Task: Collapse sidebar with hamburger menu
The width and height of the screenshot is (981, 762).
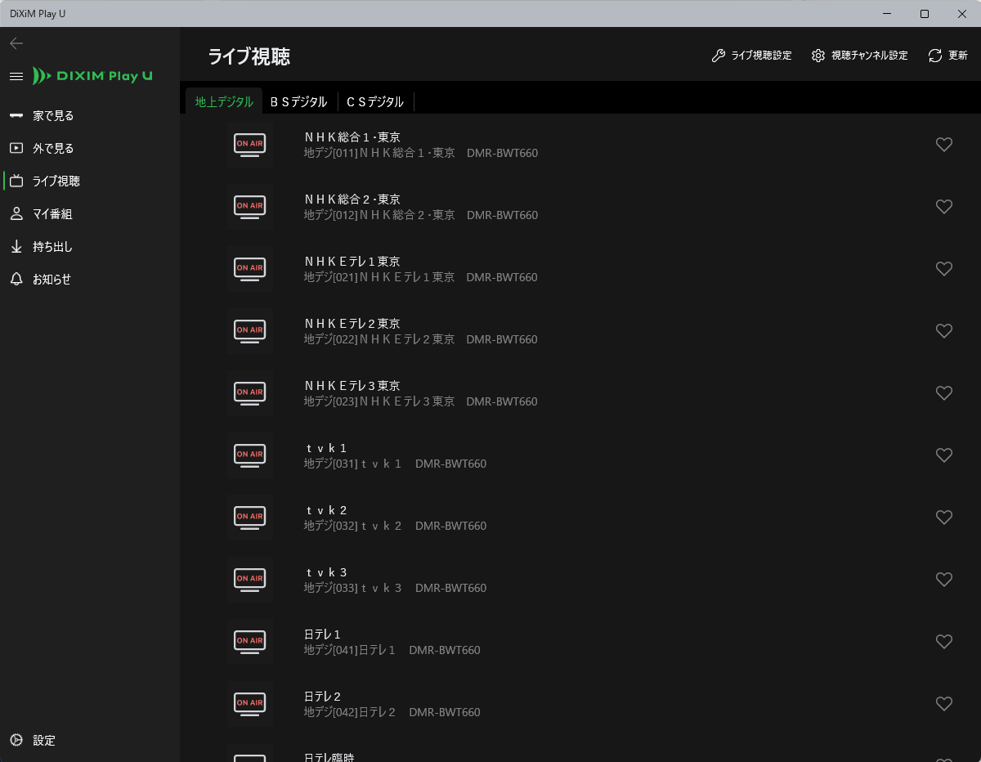Action: coord(16,76)
